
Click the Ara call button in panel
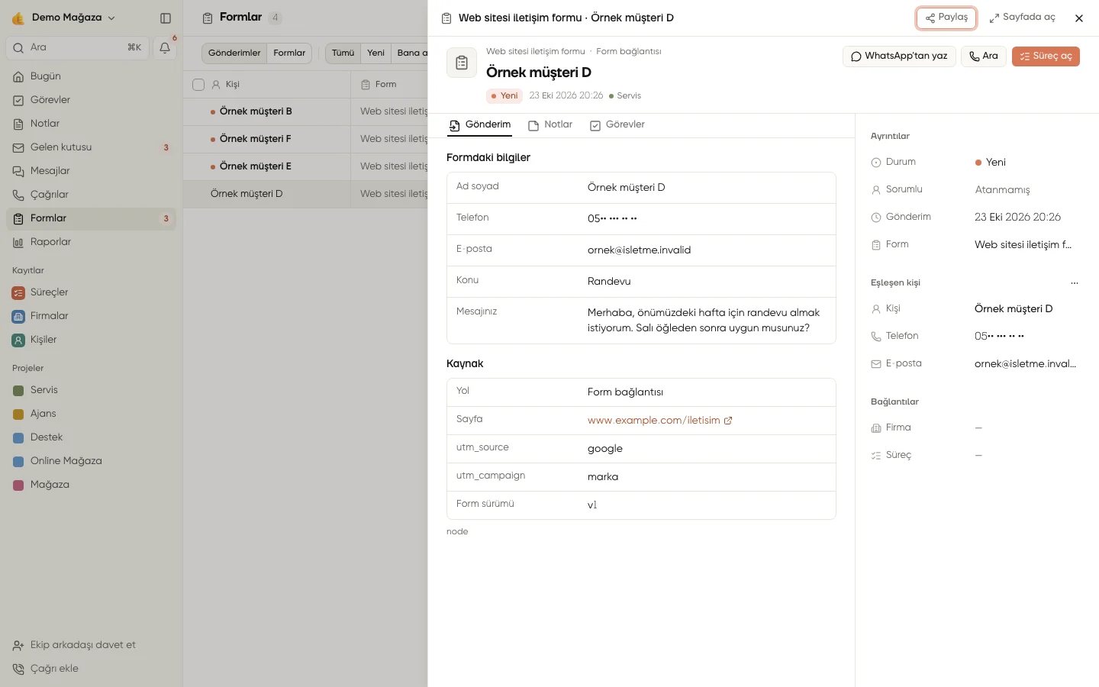click(984, 56)
